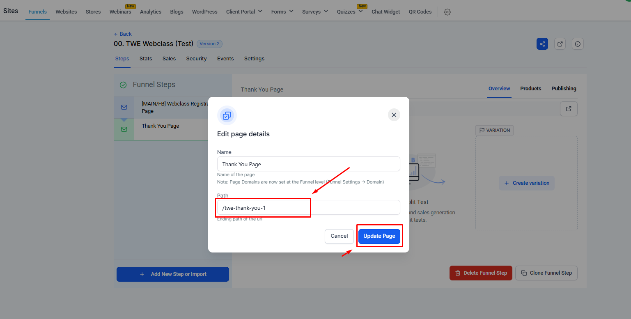Click the Thank You Page envelope icon
Viewport: 631px width, 319px height.
[x=124, y=129]
